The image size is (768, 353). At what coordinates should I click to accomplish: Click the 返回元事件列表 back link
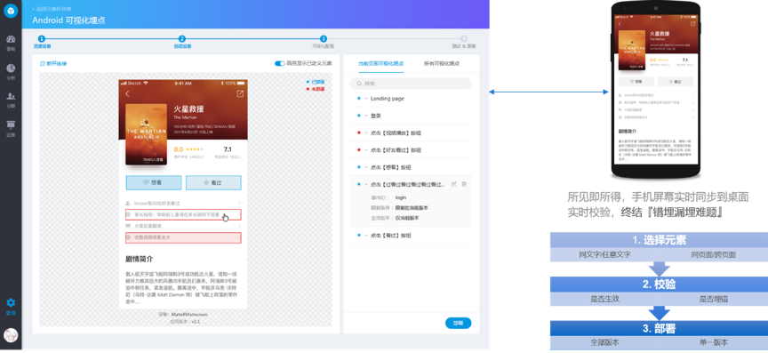coord(52,9)
